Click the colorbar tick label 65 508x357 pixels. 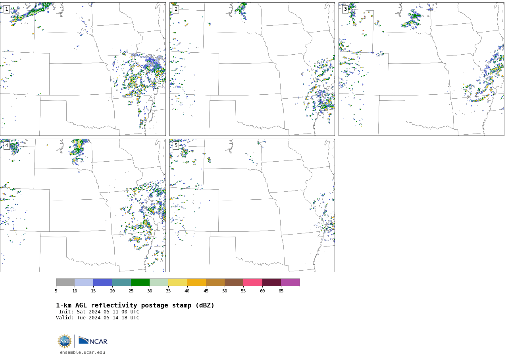pyautogui.click(x=281, y=291)
